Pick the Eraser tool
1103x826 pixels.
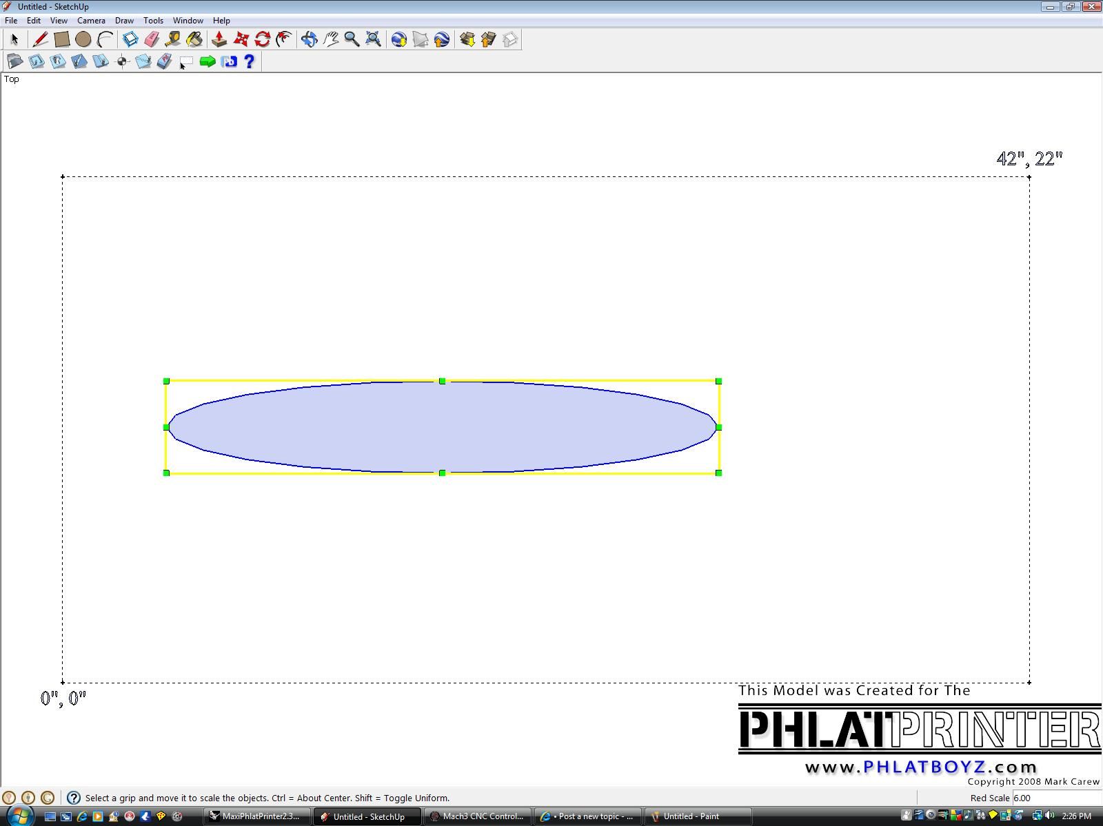(152, 39)
